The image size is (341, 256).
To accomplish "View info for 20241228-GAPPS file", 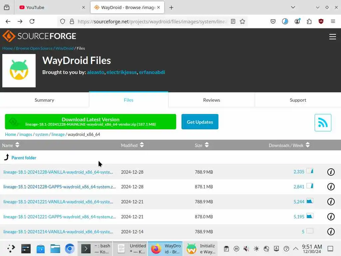I will [x=331, y=187].
